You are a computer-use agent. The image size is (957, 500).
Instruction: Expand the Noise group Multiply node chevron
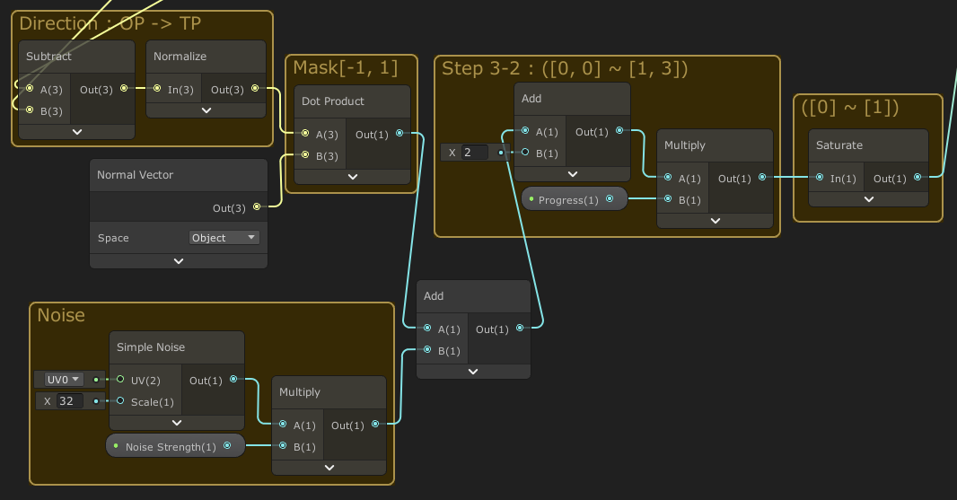[x=329, y=468]
